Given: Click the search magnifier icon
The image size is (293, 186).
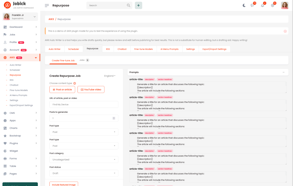Looking at the screenshot, I should click(128, 5).
